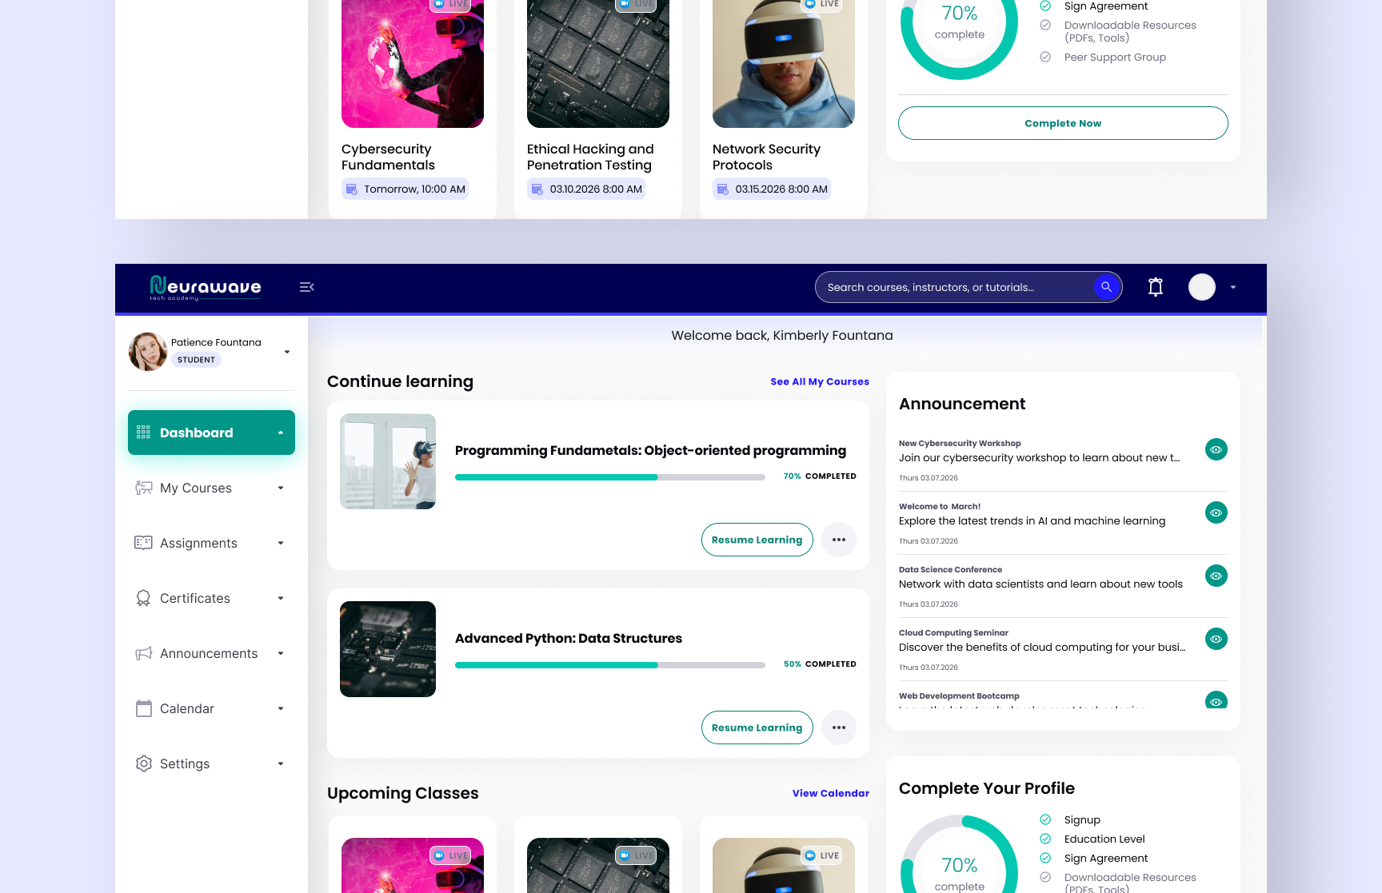Click Patience Fountana's profile photo in sidebar
Image resolution: width=1382 pixels, height=893 pixels.
tap(148, 352)
